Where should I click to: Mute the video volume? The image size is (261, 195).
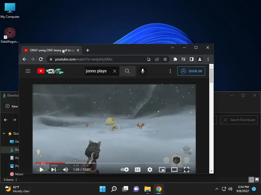[x=66, y=169]
